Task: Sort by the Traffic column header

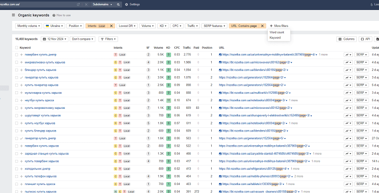Action: [x=187, y=48]
